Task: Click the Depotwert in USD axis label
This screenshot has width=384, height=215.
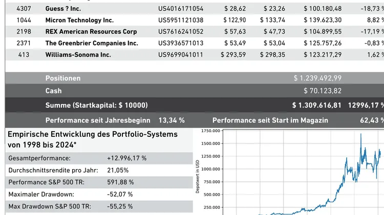Action: pyautogui.click(x=198, y=177)
